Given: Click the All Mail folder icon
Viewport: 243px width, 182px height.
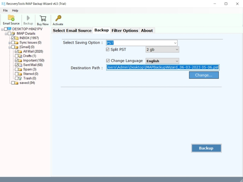Looking at the screenshot, I should 20,51.
